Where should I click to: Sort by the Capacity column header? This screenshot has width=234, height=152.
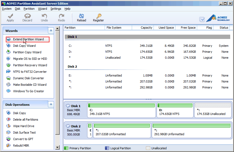tap(143, 28)
